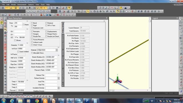The width and height of the screenshot is (183, 103).
Task: Click the Break current element sidebar icon
Action: tap(5, 29)
